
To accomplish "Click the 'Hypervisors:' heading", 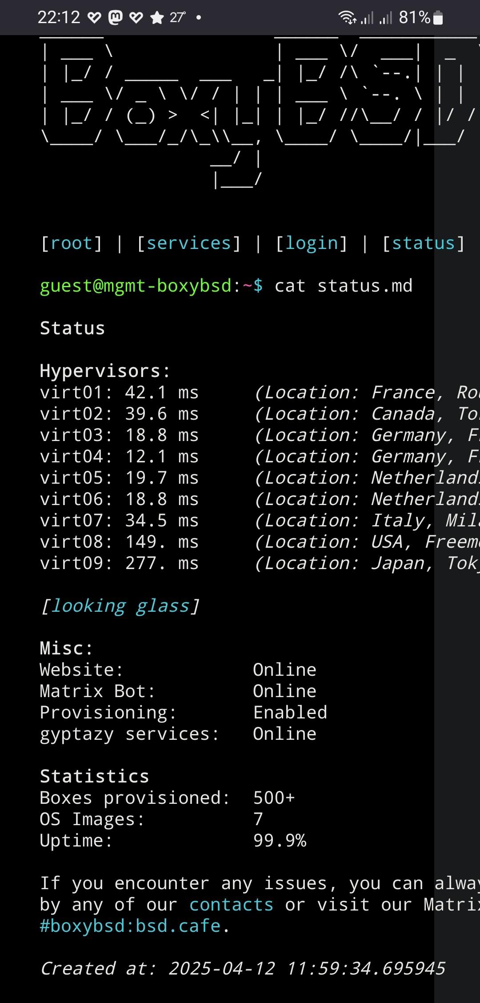I will pyautogui.click(x=105, y=371).
